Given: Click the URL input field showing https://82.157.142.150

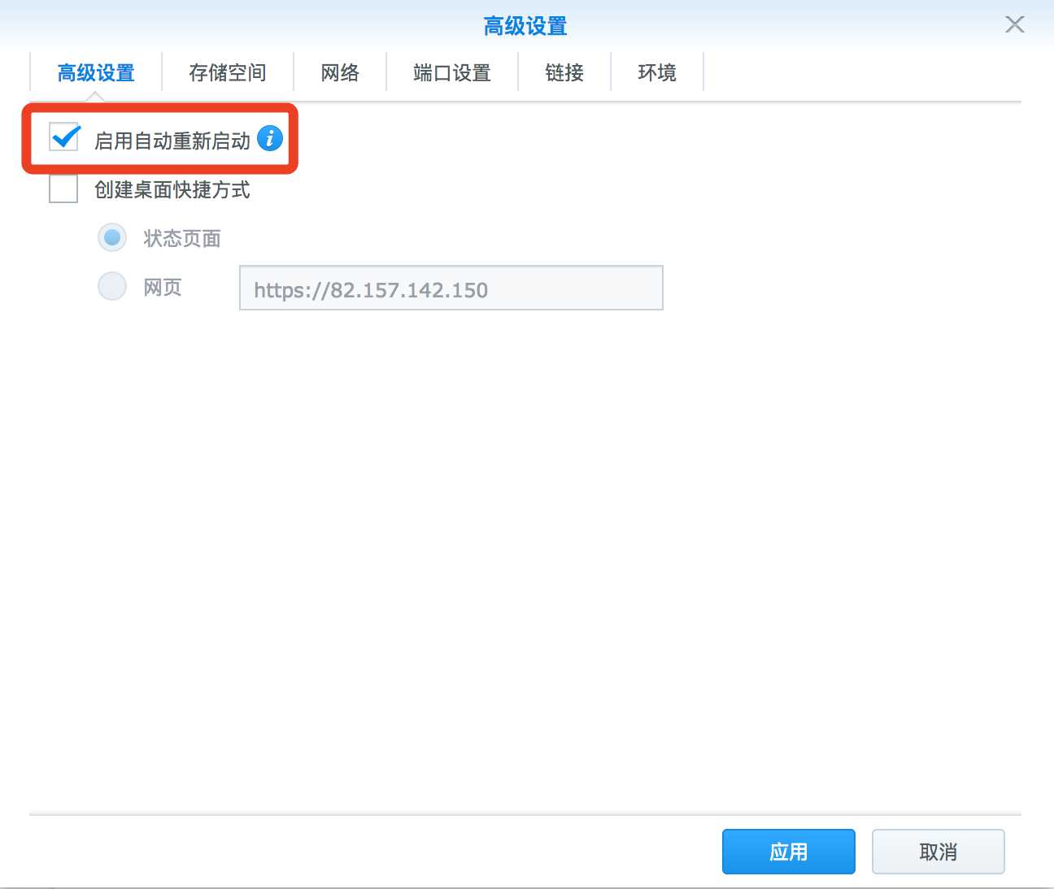Looking at the screenshot, I should (x=451, y=288).
